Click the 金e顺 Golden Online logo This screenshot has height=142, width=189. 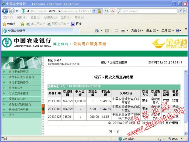[170, 43]
